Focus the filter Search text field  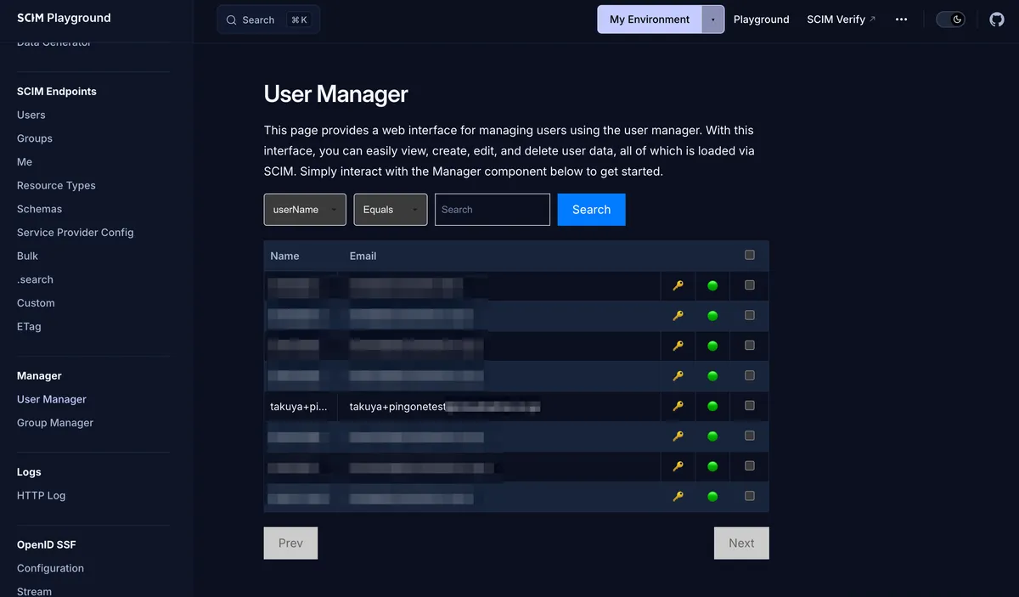click(x=493, y=210)
